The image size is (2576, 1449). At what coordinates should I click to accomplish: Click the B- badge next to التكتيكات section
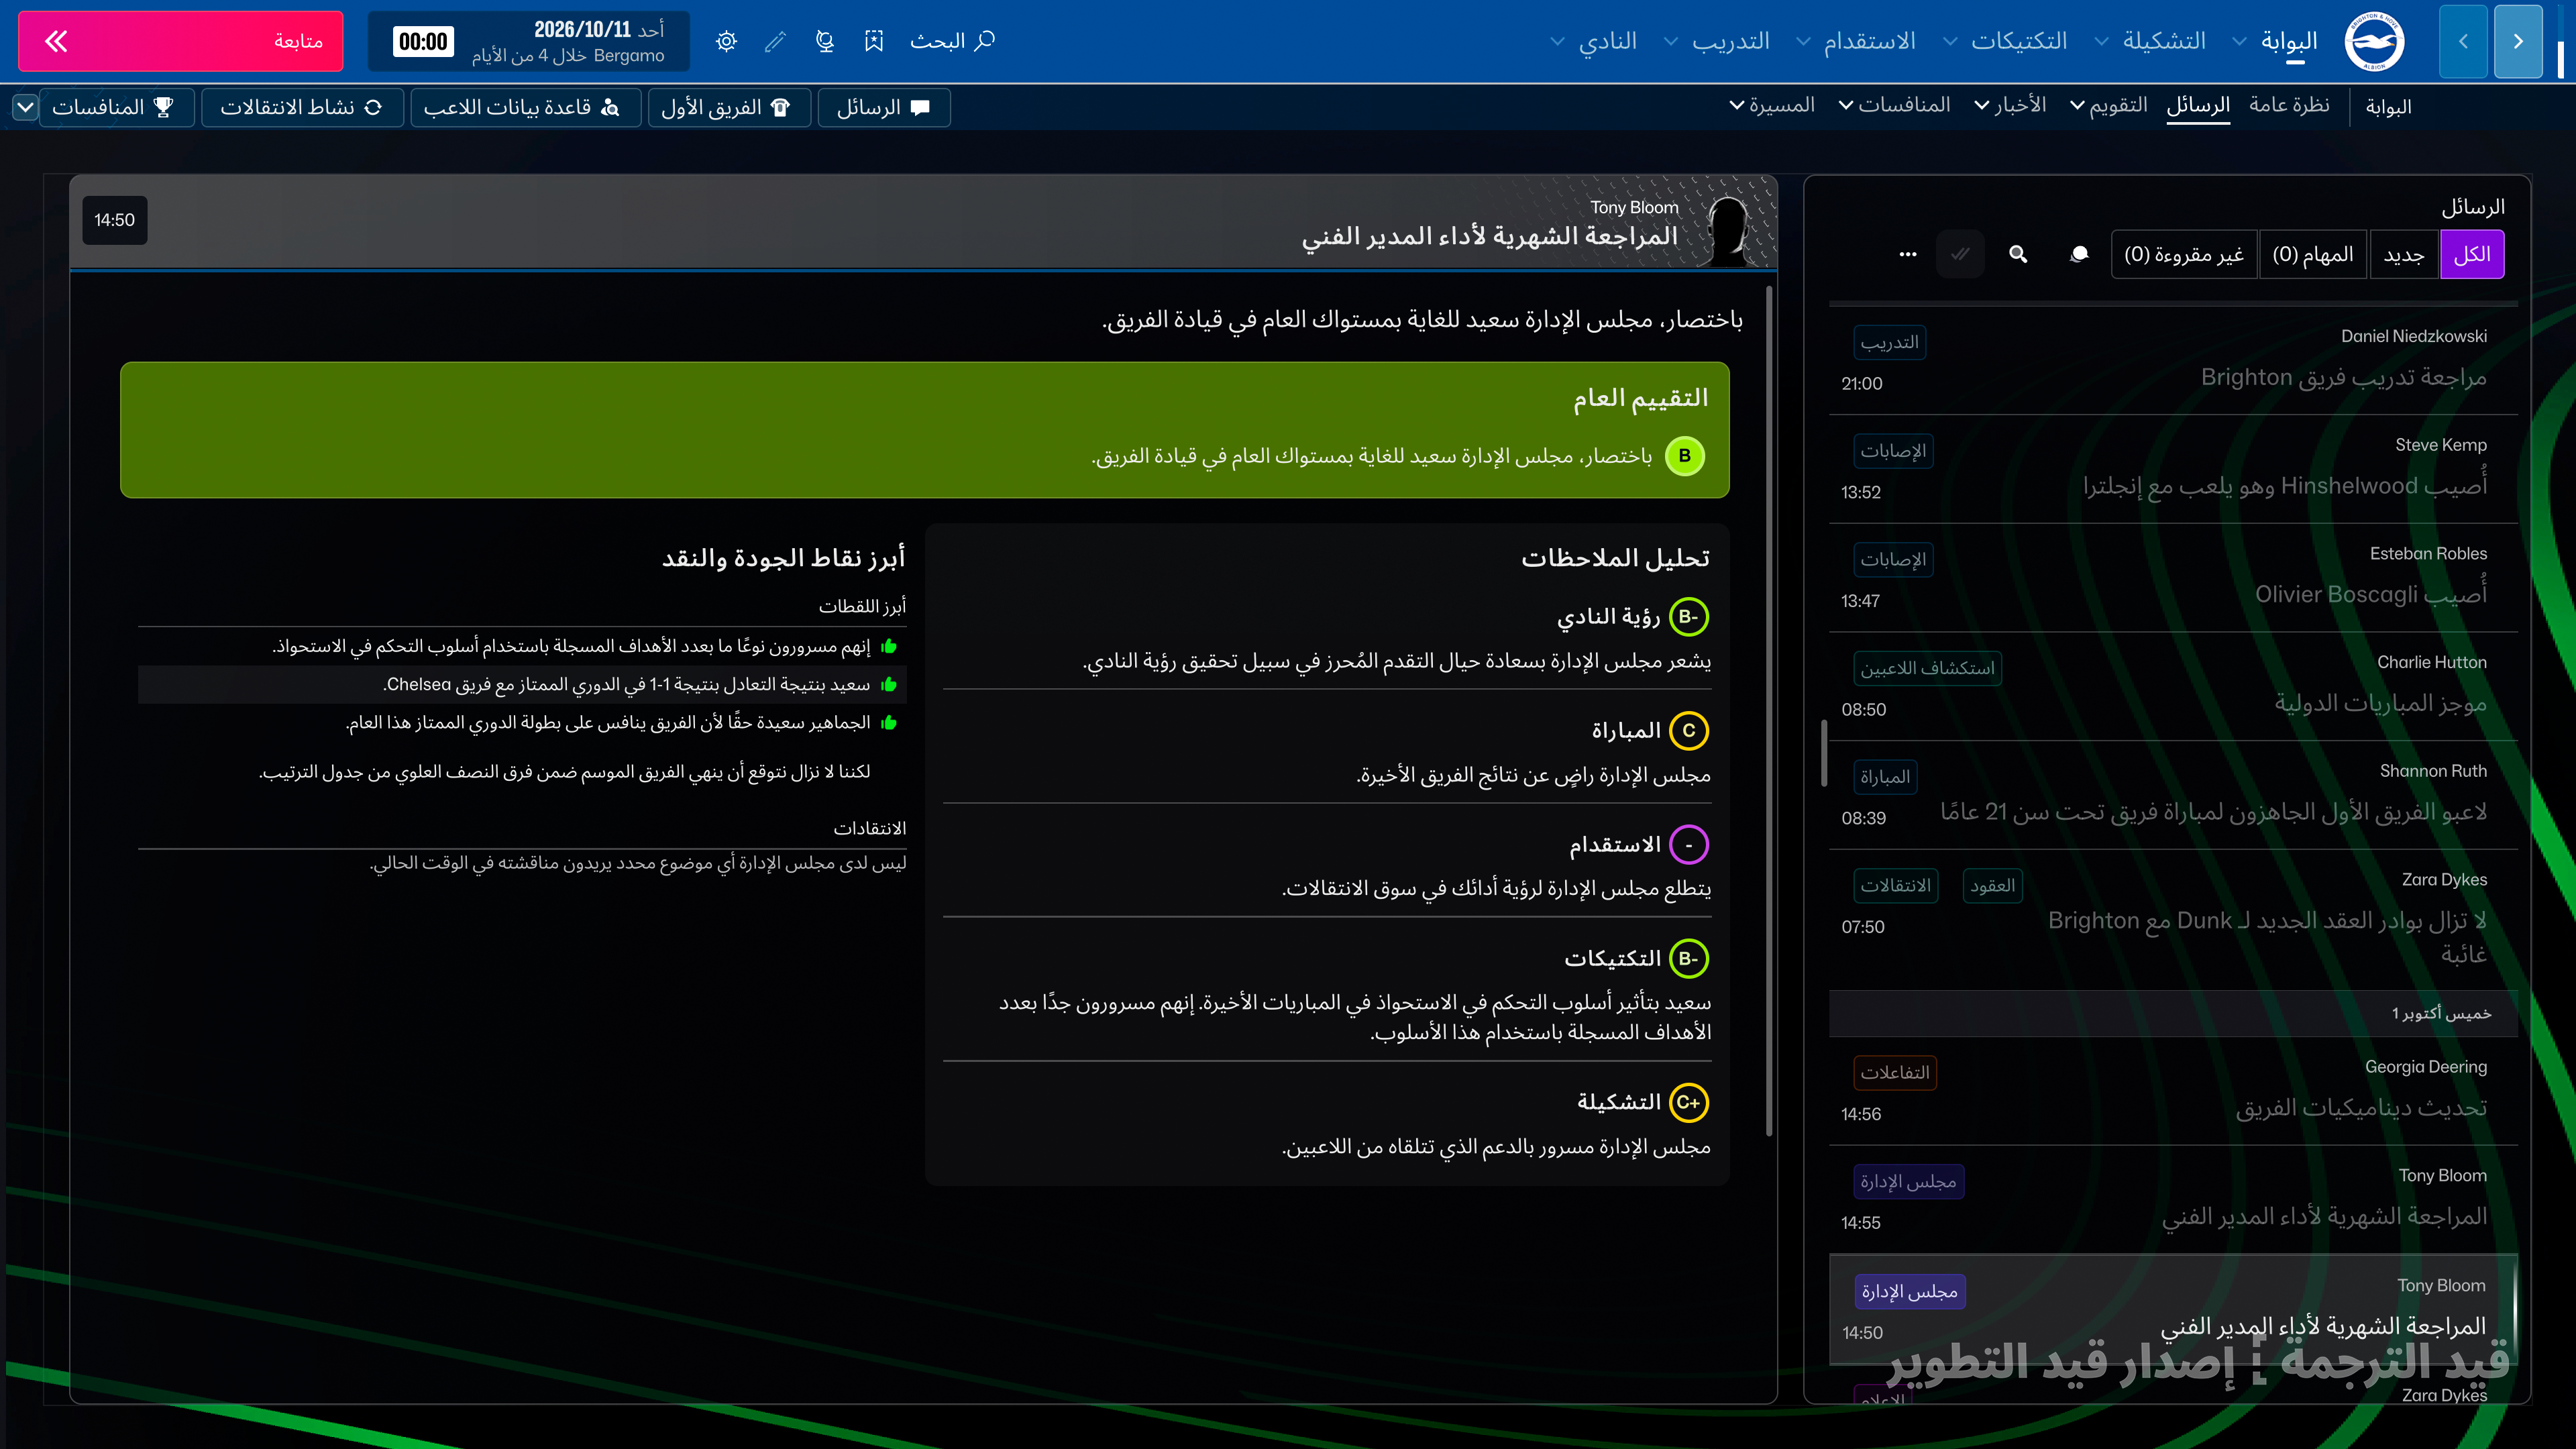pos(1689,959)
